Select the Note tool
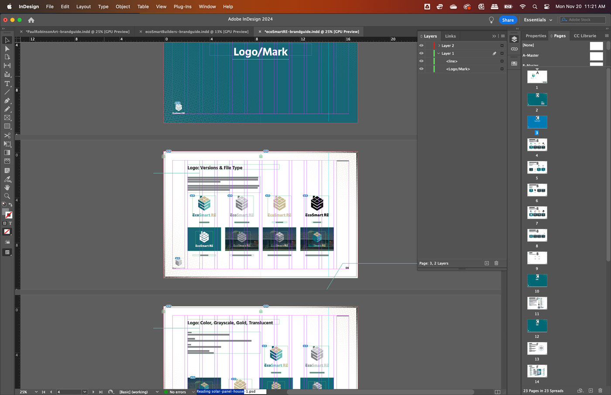Viewport: 611px width, 395px height. 7,170
